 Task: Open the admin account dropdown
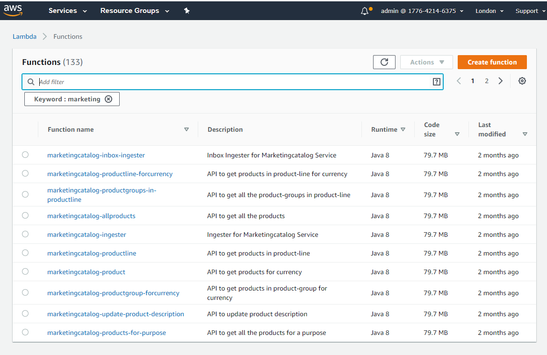[x=422, y=11]
